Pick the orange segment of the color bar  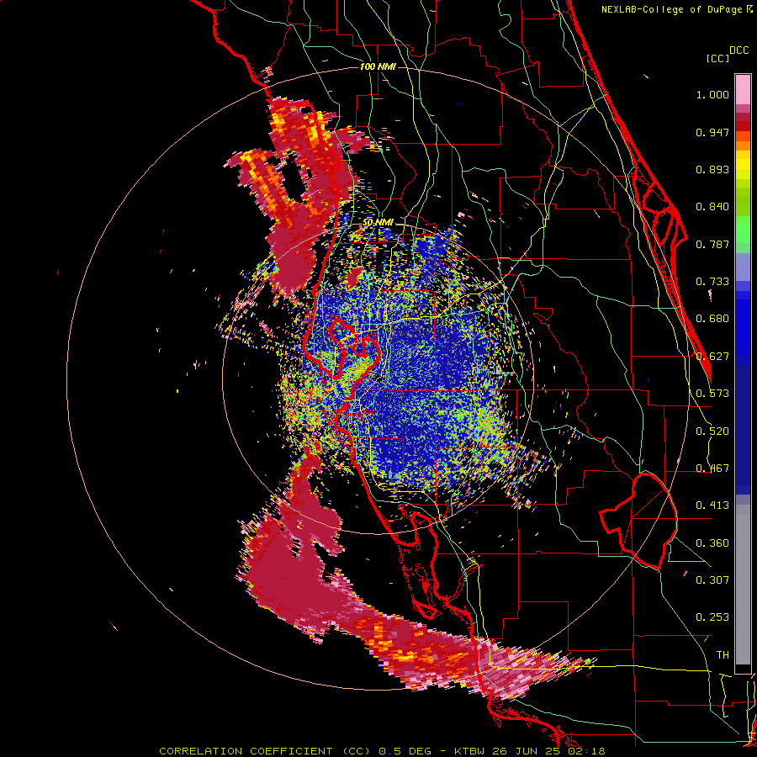pos(743,146)
